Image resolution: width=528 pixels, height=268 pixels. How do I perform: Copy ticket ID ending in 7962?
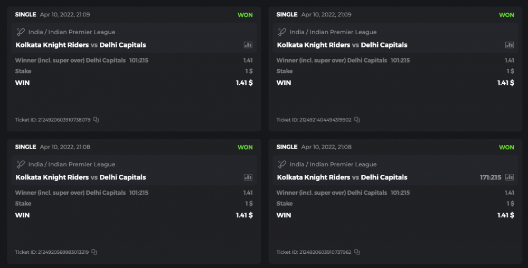click(357, 252)
